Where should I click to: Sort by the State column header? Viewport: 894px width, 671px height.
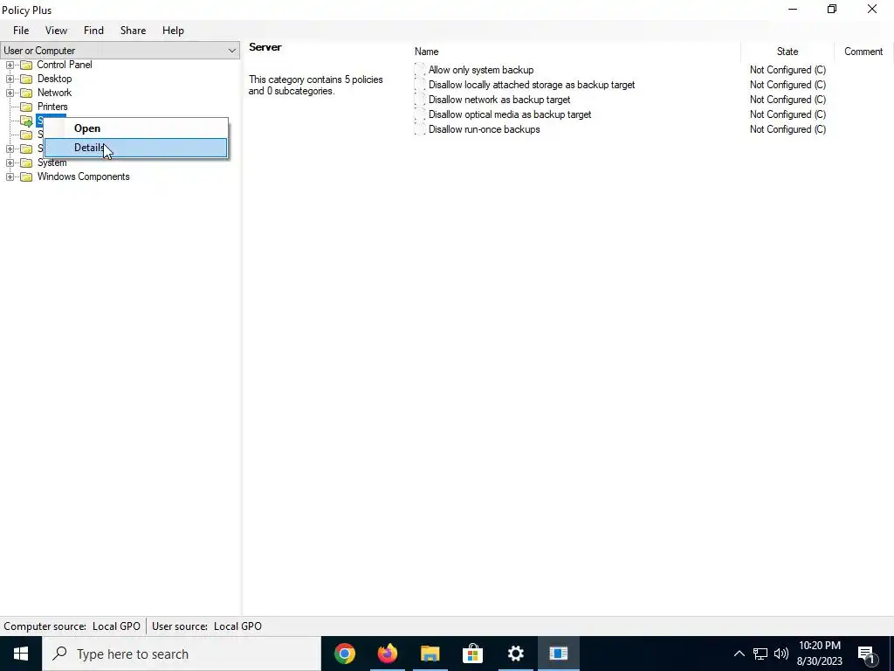(x=787, y=52)
